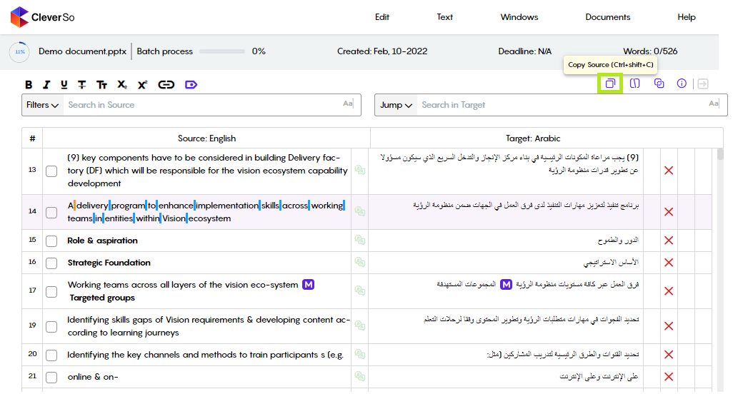733x394 pixels.
Task: Open the Help menu
Action: coord(687,17)
